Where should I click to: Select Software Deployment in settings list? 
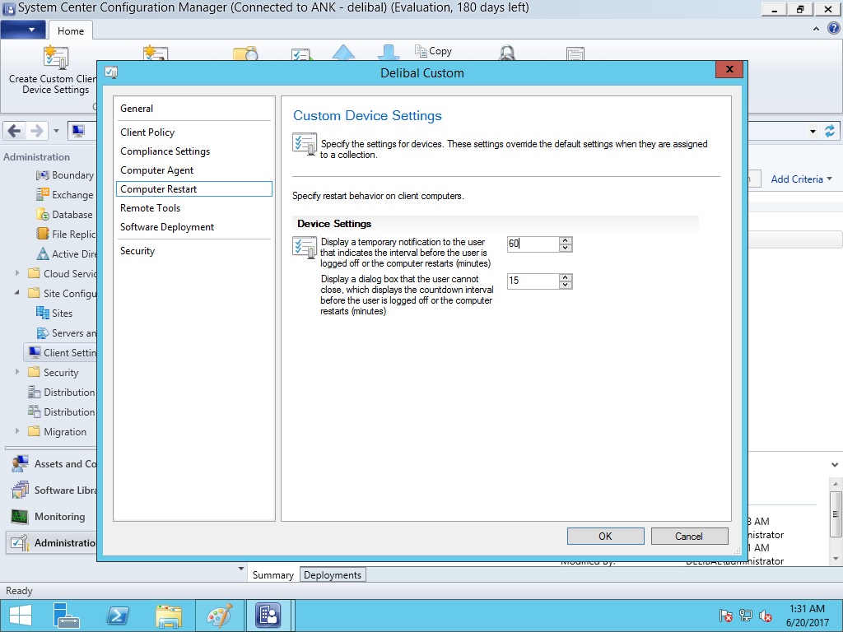click(167, 227)
